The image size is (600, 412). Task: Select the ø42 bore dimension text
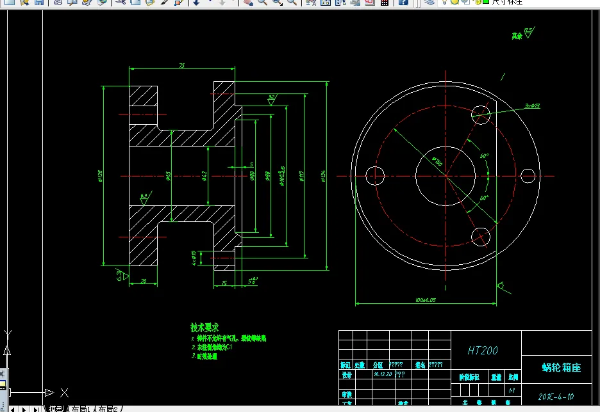coord(204,176)
